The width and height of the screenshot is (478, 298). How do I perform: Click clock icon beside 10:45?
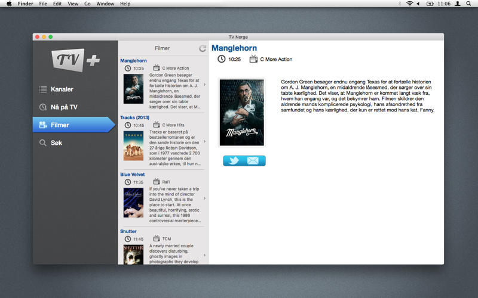pyautogui.click(x=128, y=125)
